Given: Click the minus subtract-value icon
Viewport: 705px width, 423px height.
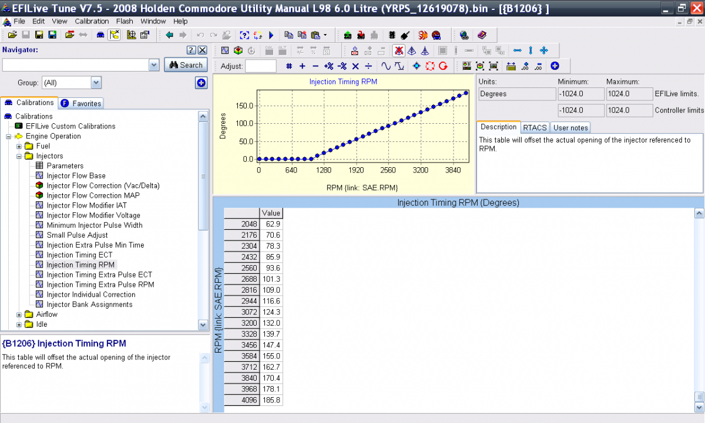Looking at the screenshot, I should coord(315,66).
